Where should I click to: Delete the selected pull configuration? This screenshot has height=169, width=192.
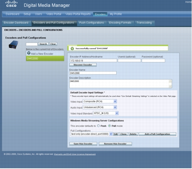pos(133,134)
